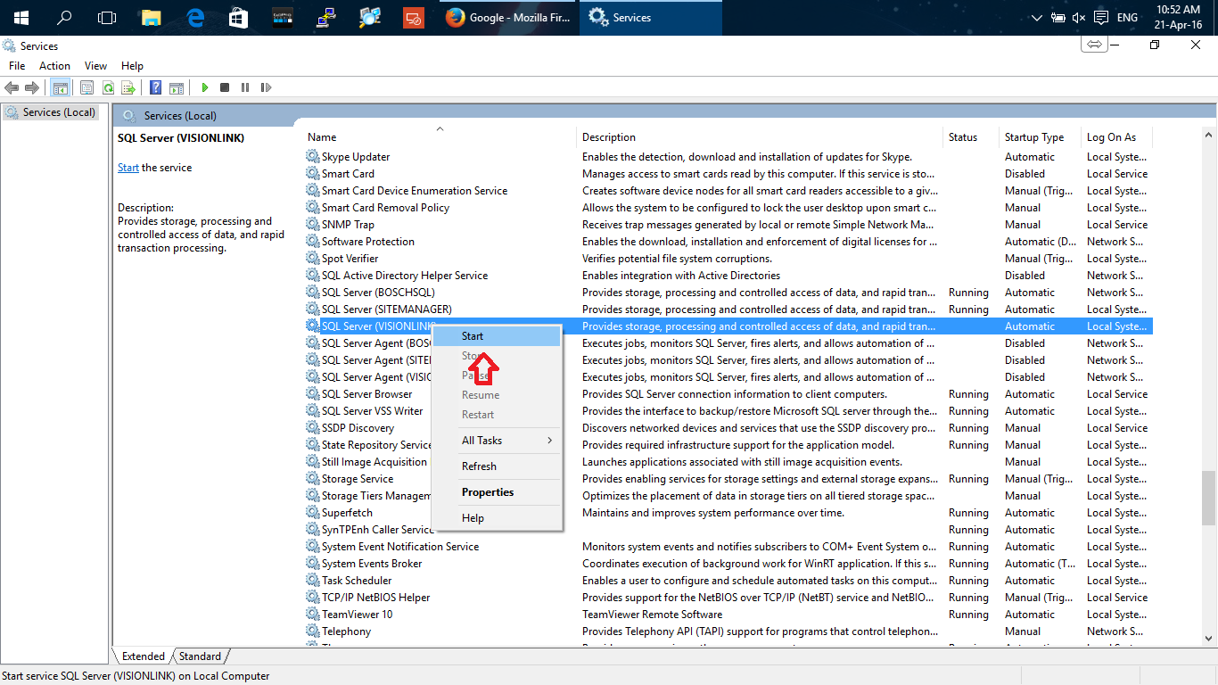Screen dimensions: 1218x685
Task: Click the scrollbar down arrow in services list
Action: 1208,637
